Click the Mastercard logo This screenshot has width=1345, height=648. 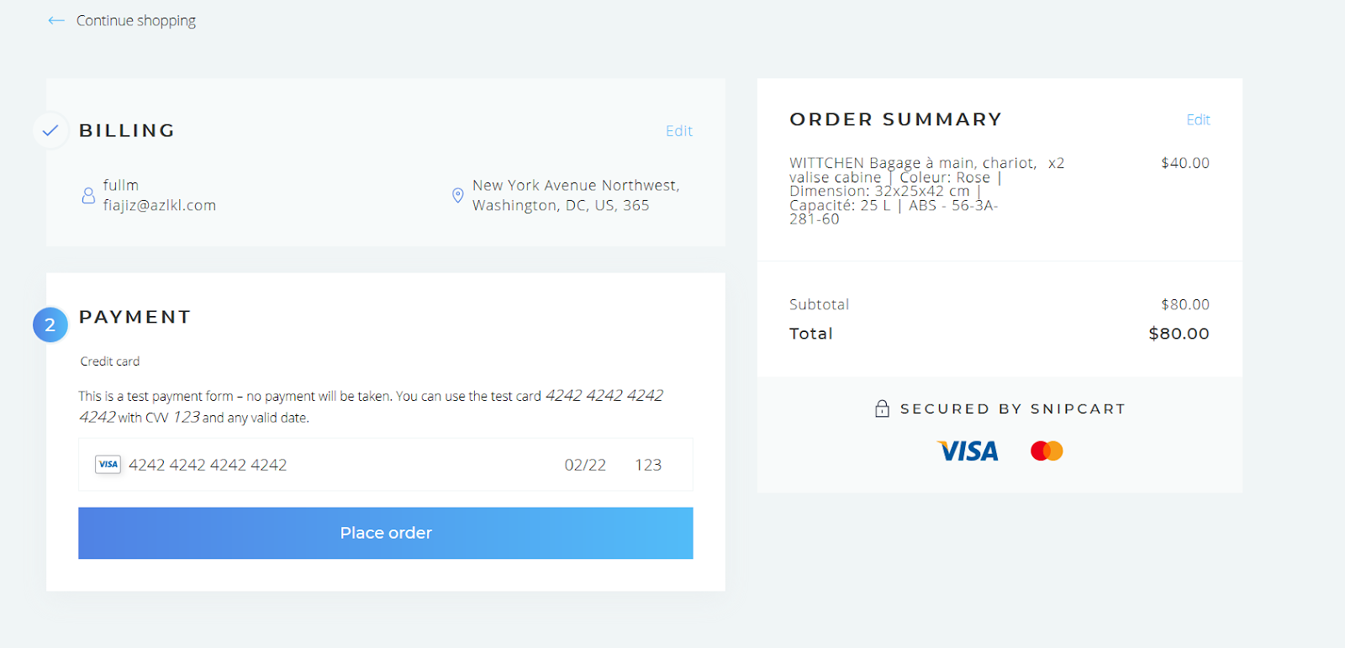(1047, 451)
